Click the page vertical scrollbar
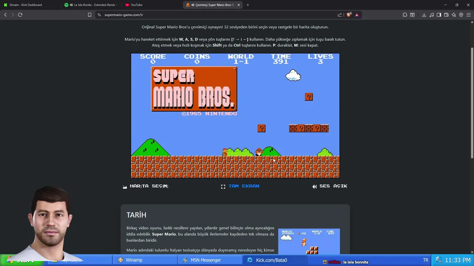 (472, 103)
